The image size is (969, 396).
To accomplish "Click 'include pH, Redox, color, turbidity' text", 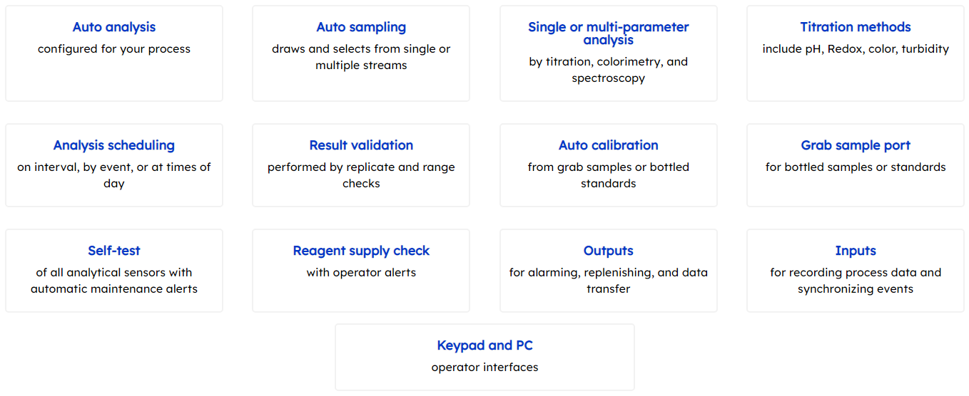I will [856, 49].
